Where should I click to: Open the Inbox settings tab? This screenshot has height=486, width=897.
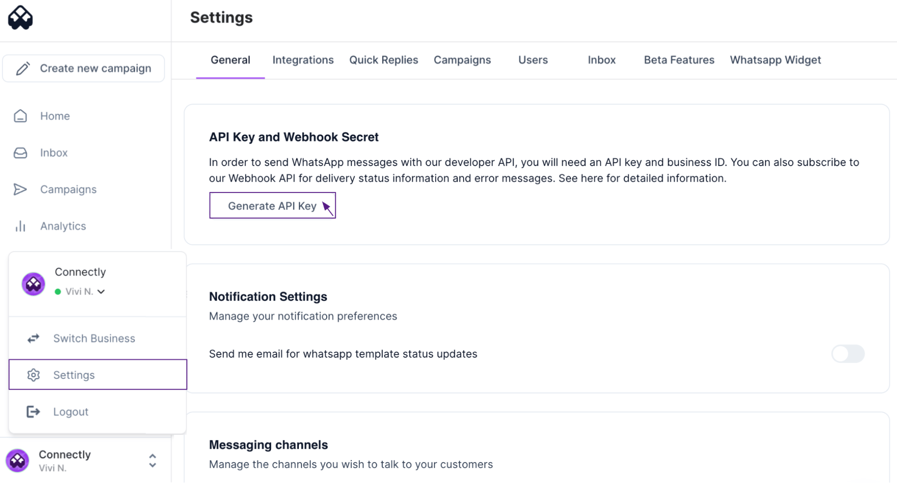coord(602,60)
